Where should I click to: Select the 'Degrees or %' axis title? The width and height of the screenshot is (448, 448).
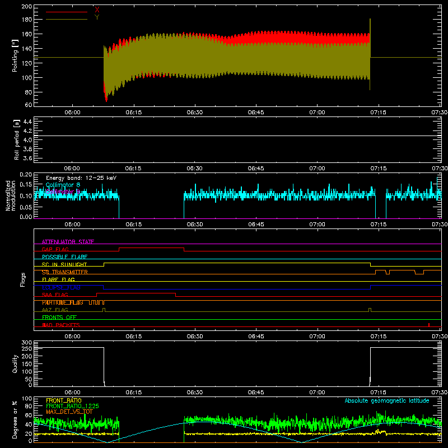click(15, 419)
